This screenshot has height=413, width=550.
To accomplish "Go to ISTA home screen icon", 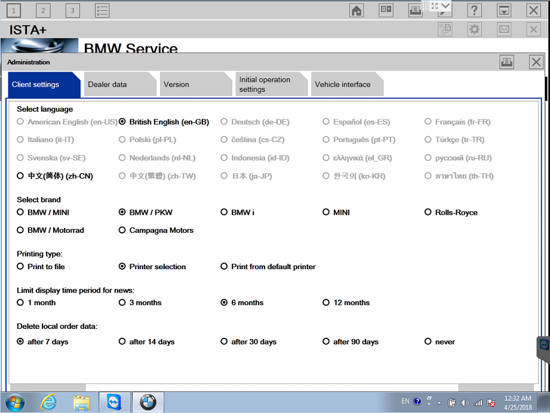I will point(357,11).
